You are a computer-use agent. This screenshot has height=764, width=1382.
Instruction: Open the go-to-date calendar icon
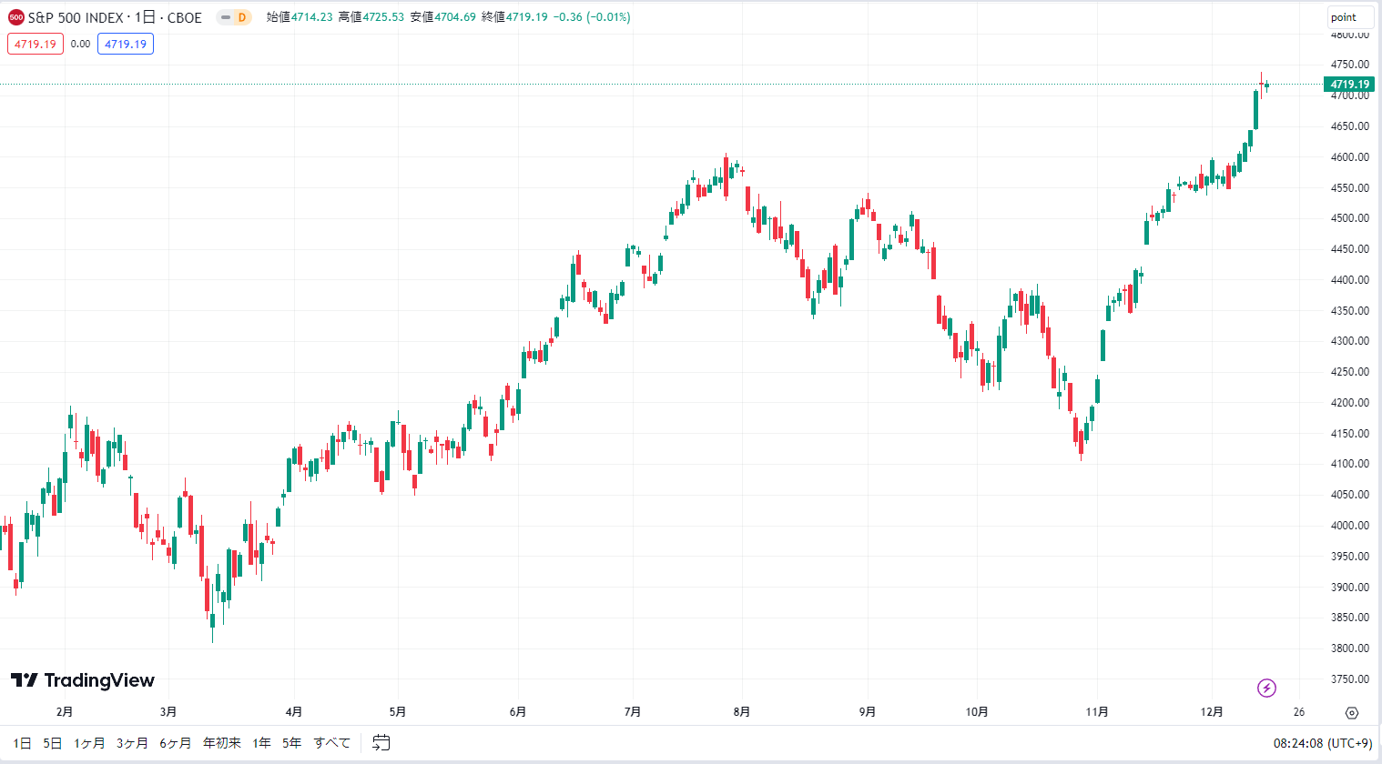coord(381,743)
